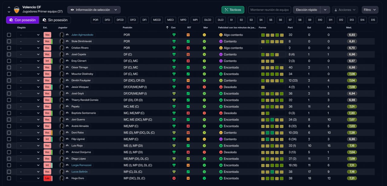
Task: Click Jesús Vázquez's red morale icon
Action: point(204,87)
